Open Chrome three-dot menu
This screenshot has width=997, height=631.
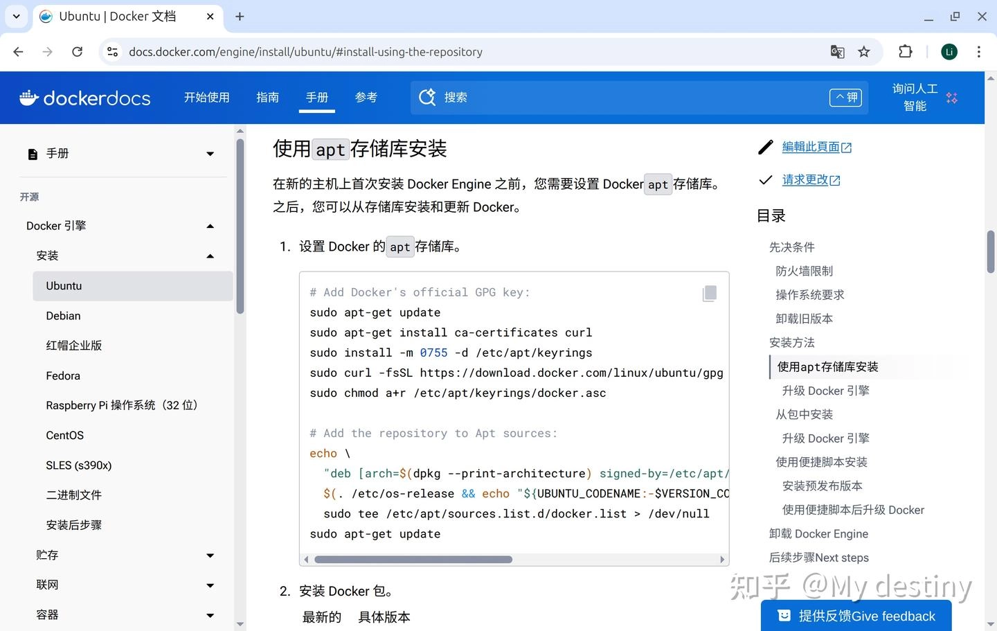[x=978, y=52]
